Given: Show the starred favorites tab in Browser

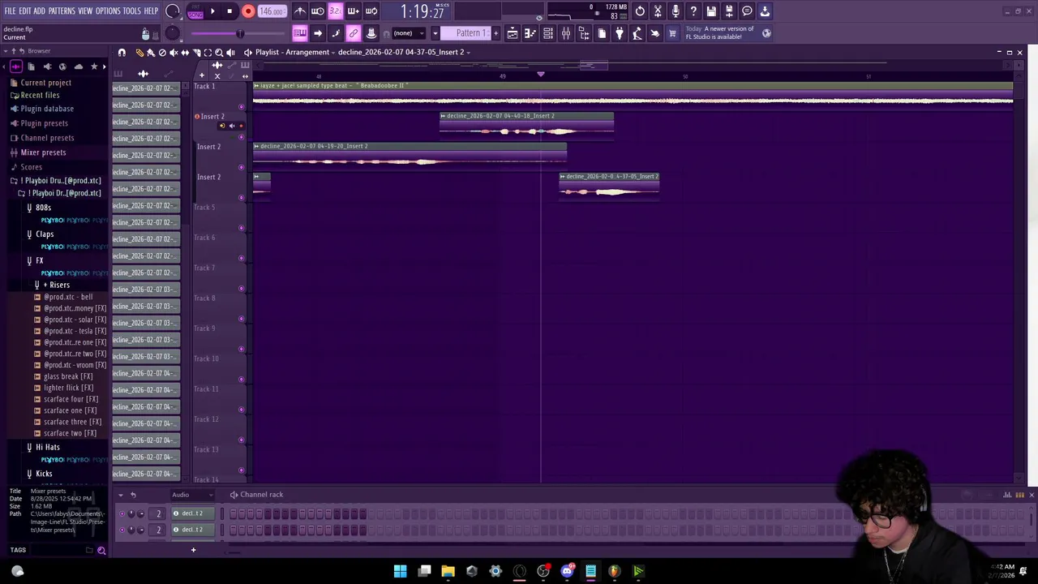Looking at the screenshot, I should (94, 67).
